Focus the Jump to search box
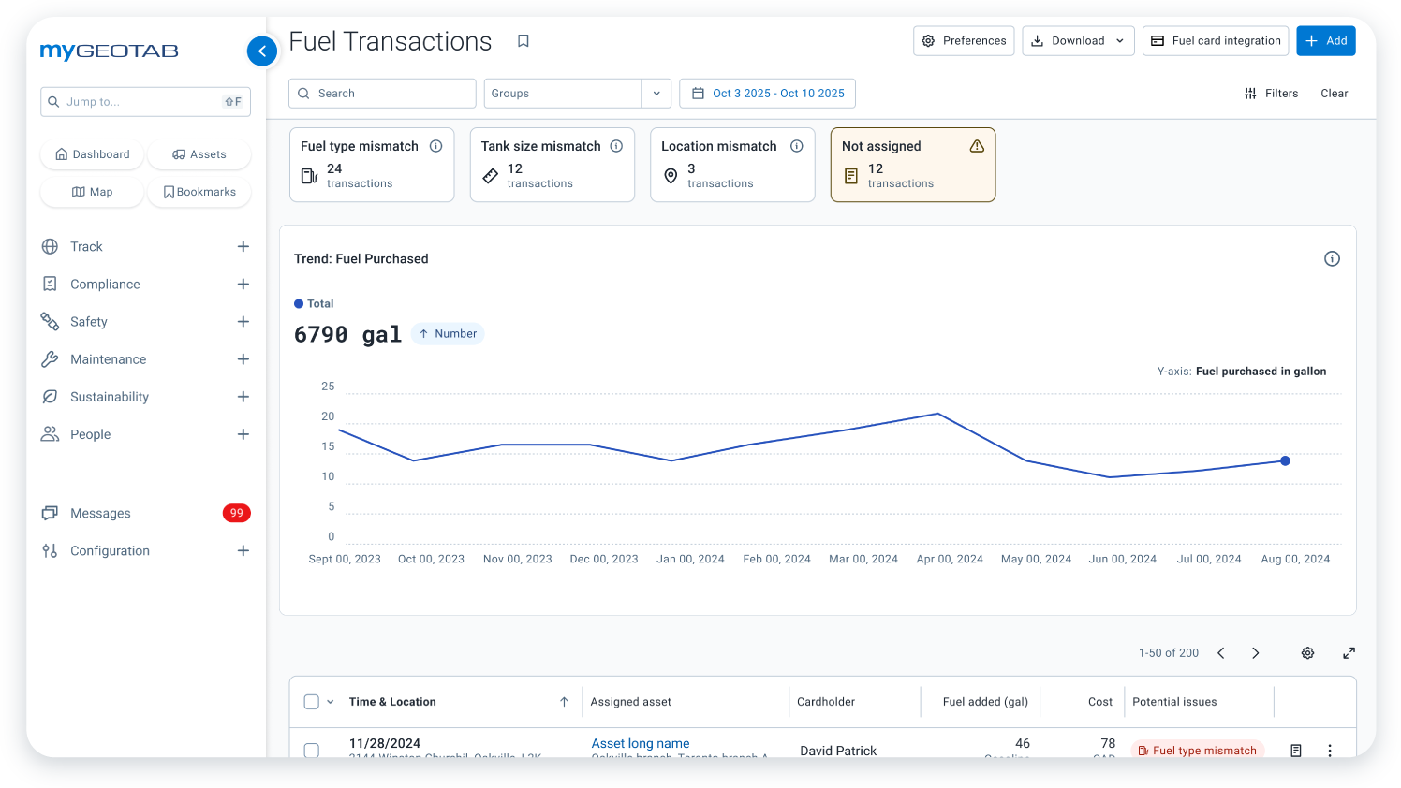Viewport: 1401px width, 788px height. (x=145, y=102)
